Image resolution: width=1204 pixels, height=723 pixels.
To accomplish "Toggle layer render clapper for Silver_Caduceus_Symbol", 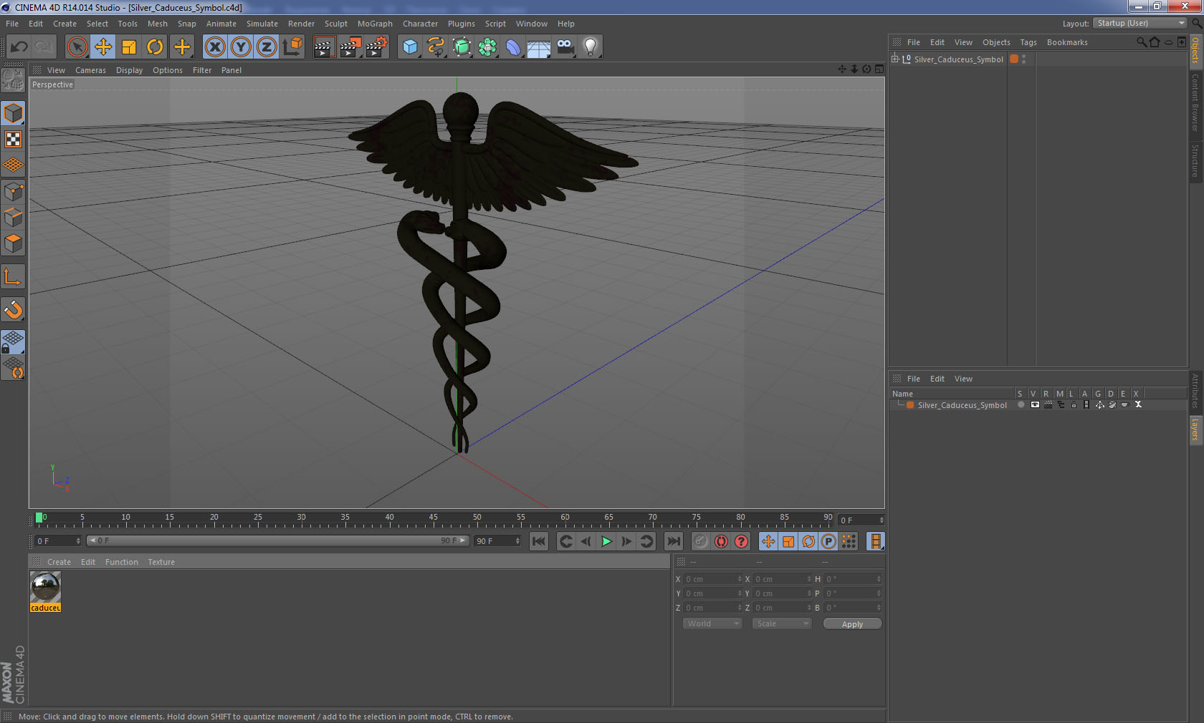I will coord(1048,404).
